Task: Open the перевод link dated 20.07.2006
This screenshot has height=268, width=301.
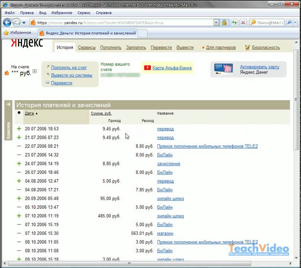Action: [x=165, y=129]
